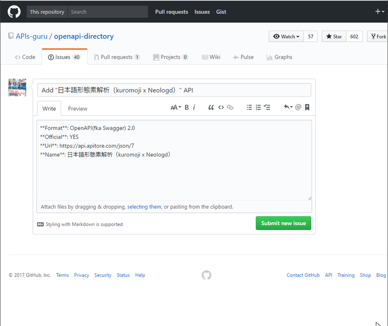The image size is (388, 326).
Task: Open the plus create-new dropdown
Action: pyautogui.click(x=380, y=11)
